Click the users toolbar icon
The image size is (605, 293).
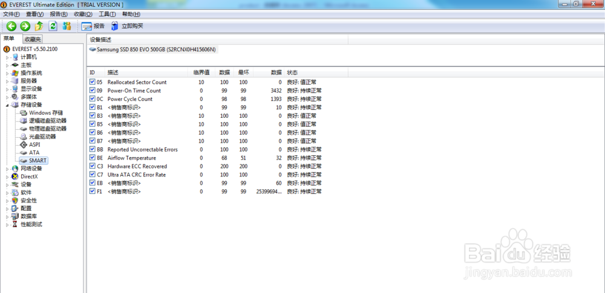click(x=67, y=26)
